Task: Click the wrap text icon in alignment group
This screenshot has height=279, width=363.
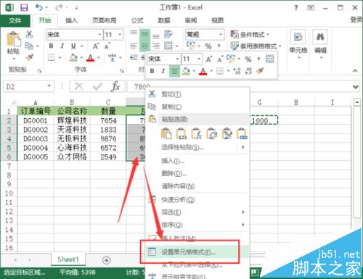Action: 168,34
